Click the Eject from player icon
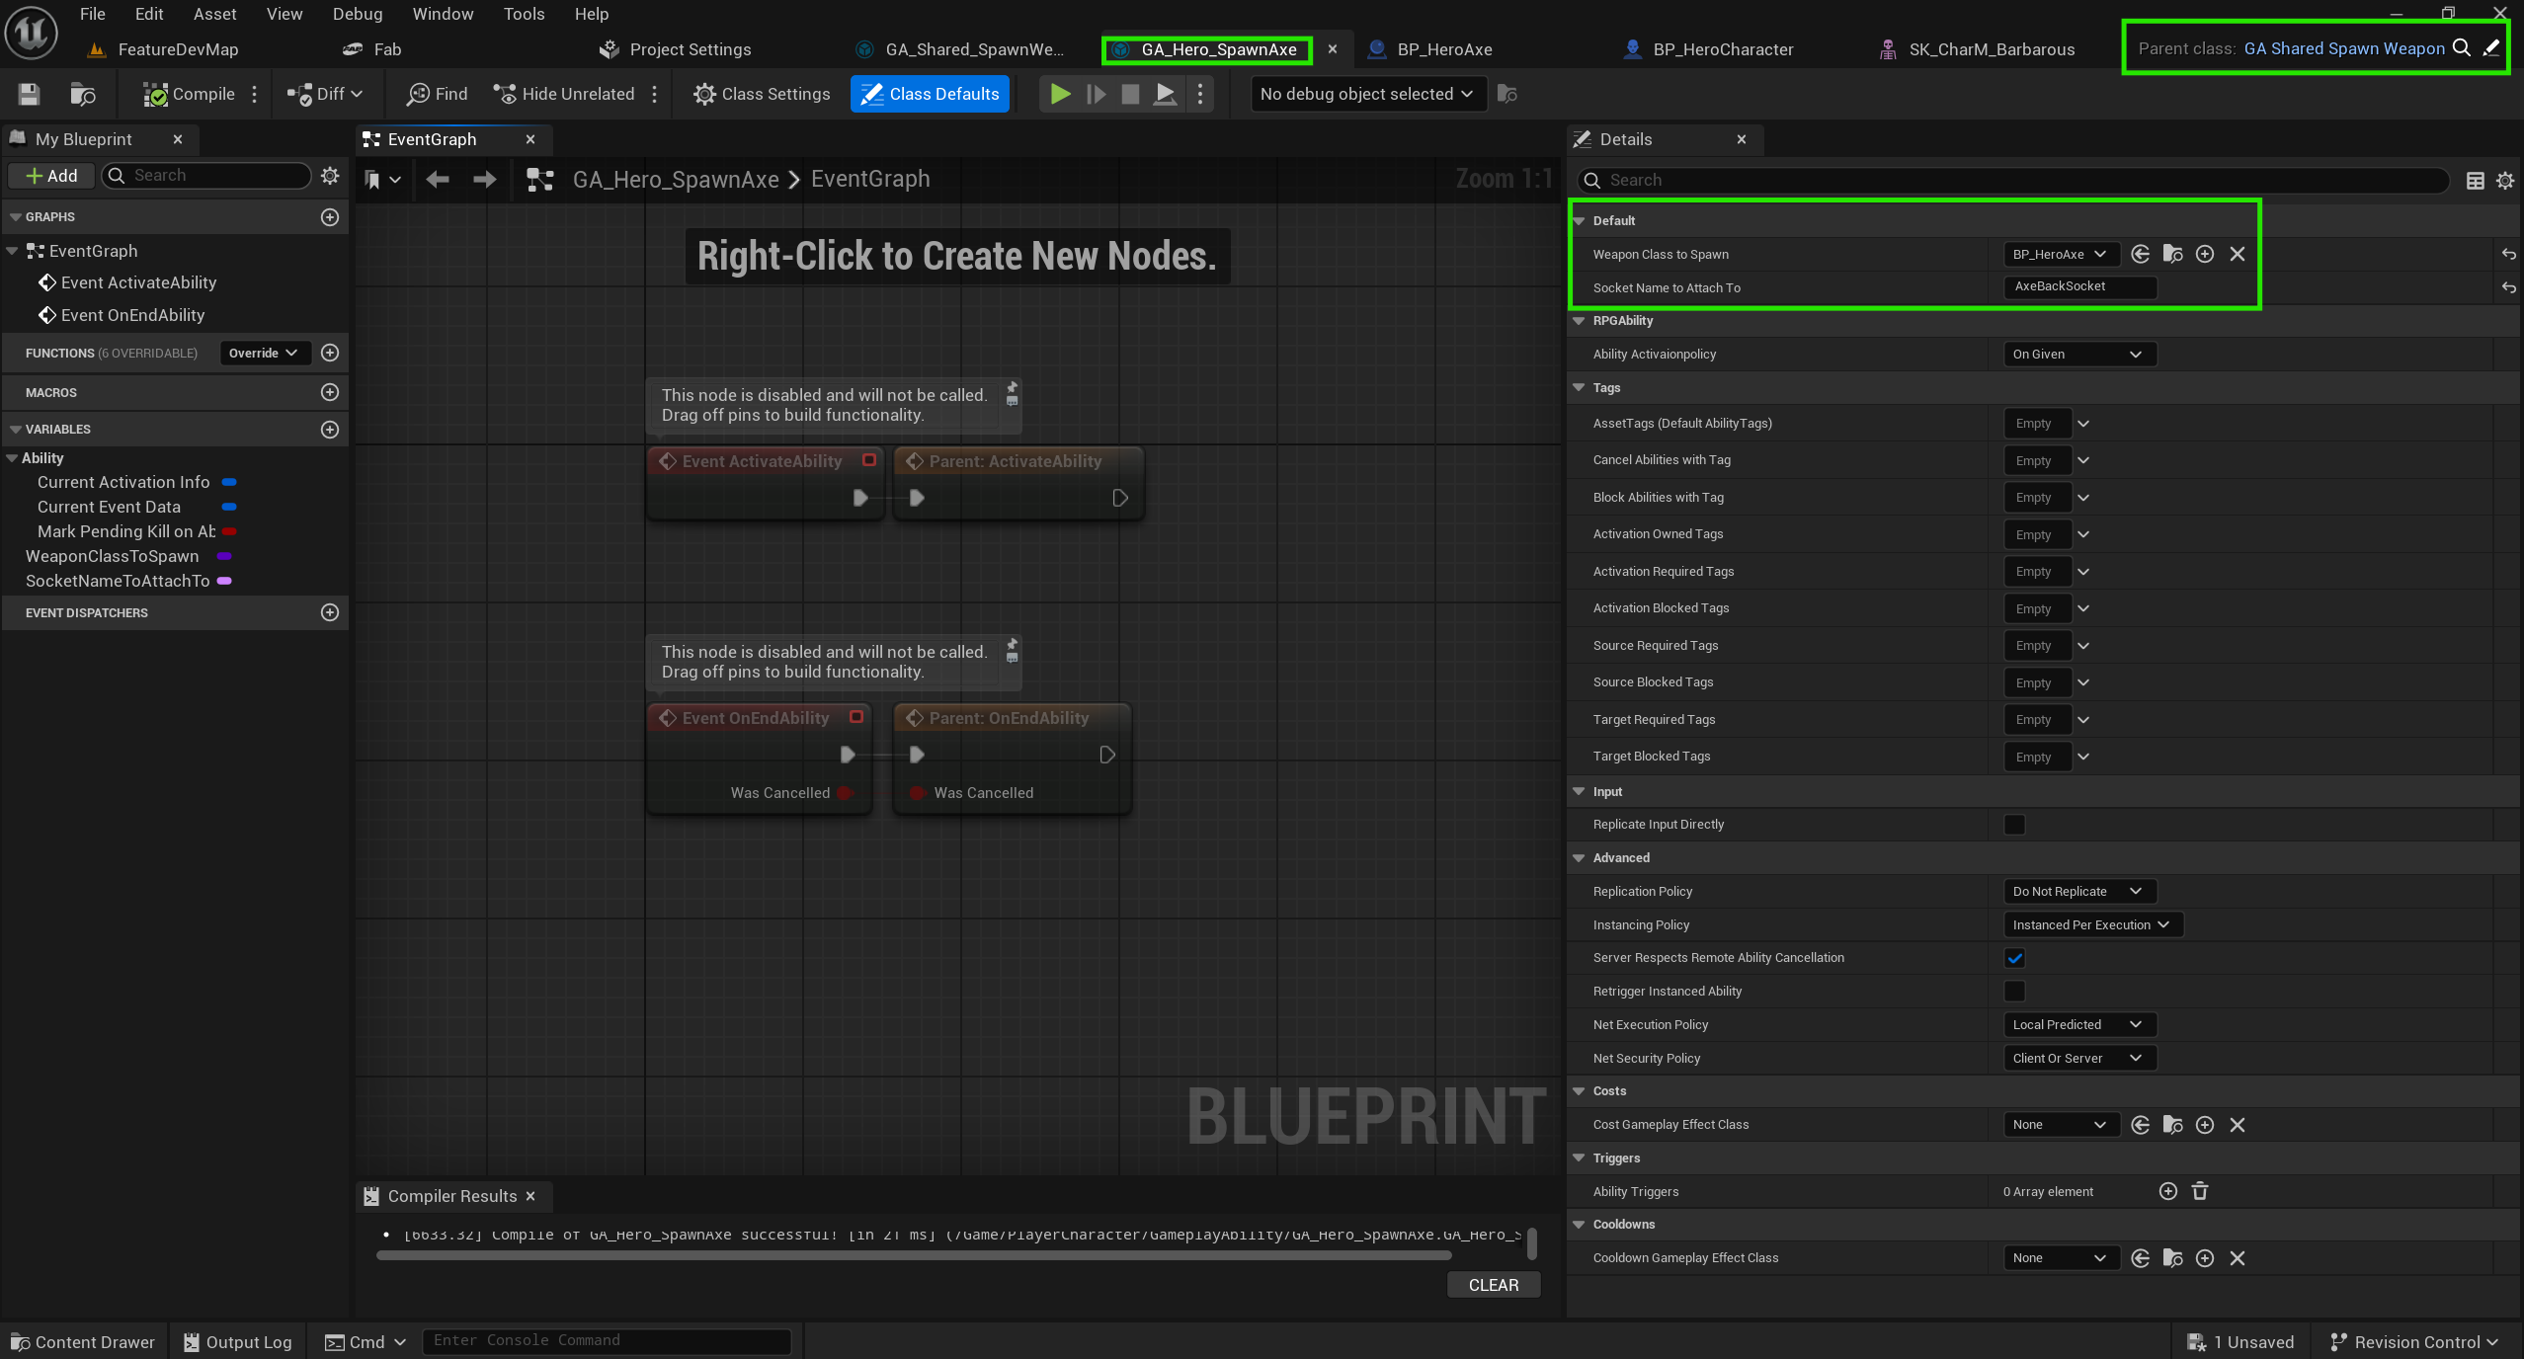The height and width of the screenshot is (1359, 2524). [1166, 94]
